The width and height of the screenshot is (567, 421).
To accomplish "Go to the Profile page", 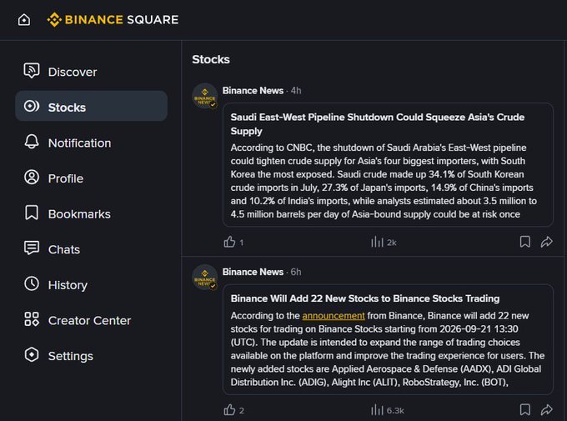I will coord(91,178).
